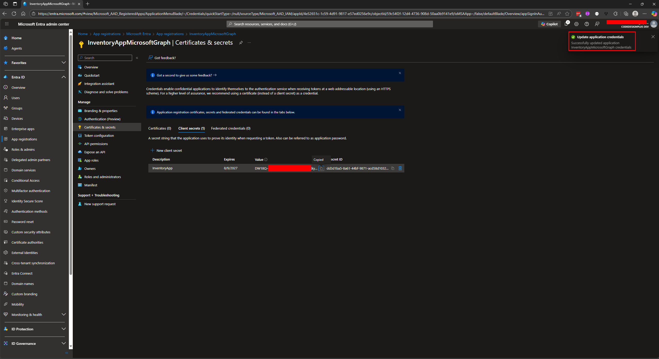Open the Edge Copilot sidebar icon
This screenshot has width=659, height=359.
654,14
